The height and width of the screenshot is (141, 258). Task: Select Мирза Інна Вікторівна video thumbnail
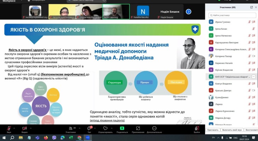tap(89, 12)
